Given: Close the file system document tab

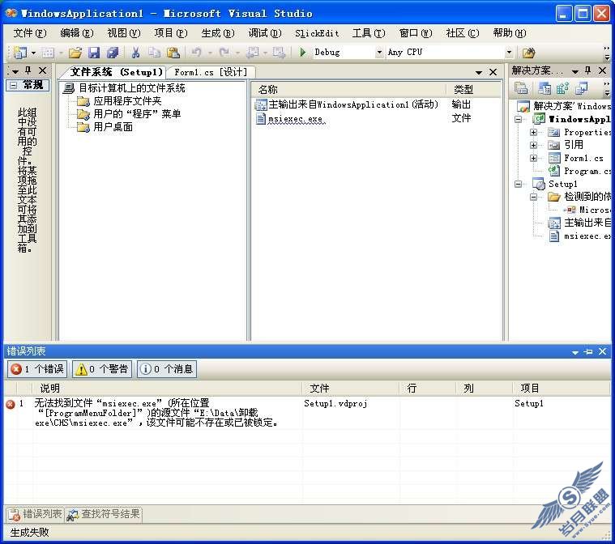Looking at the screenshot, I should [x=493, y=72].
